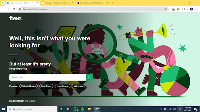Close the Swish tab
This screenshot has height=112, width=200.
(107, 3)
